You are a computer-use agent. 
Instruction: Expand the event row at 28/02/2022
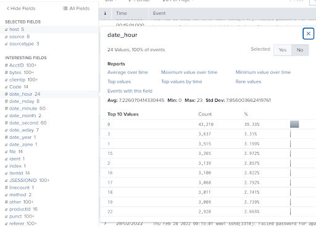(105, 223)
